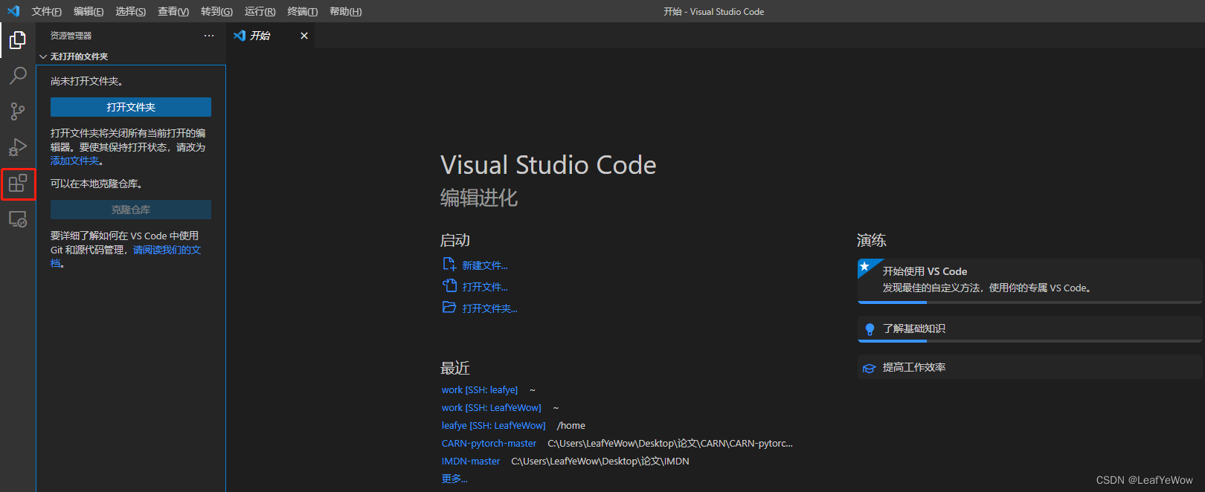This screenshot has width=1205, height=492.
Task: Click the VS Code logo in title bar
Action: [x=13, y=11]
